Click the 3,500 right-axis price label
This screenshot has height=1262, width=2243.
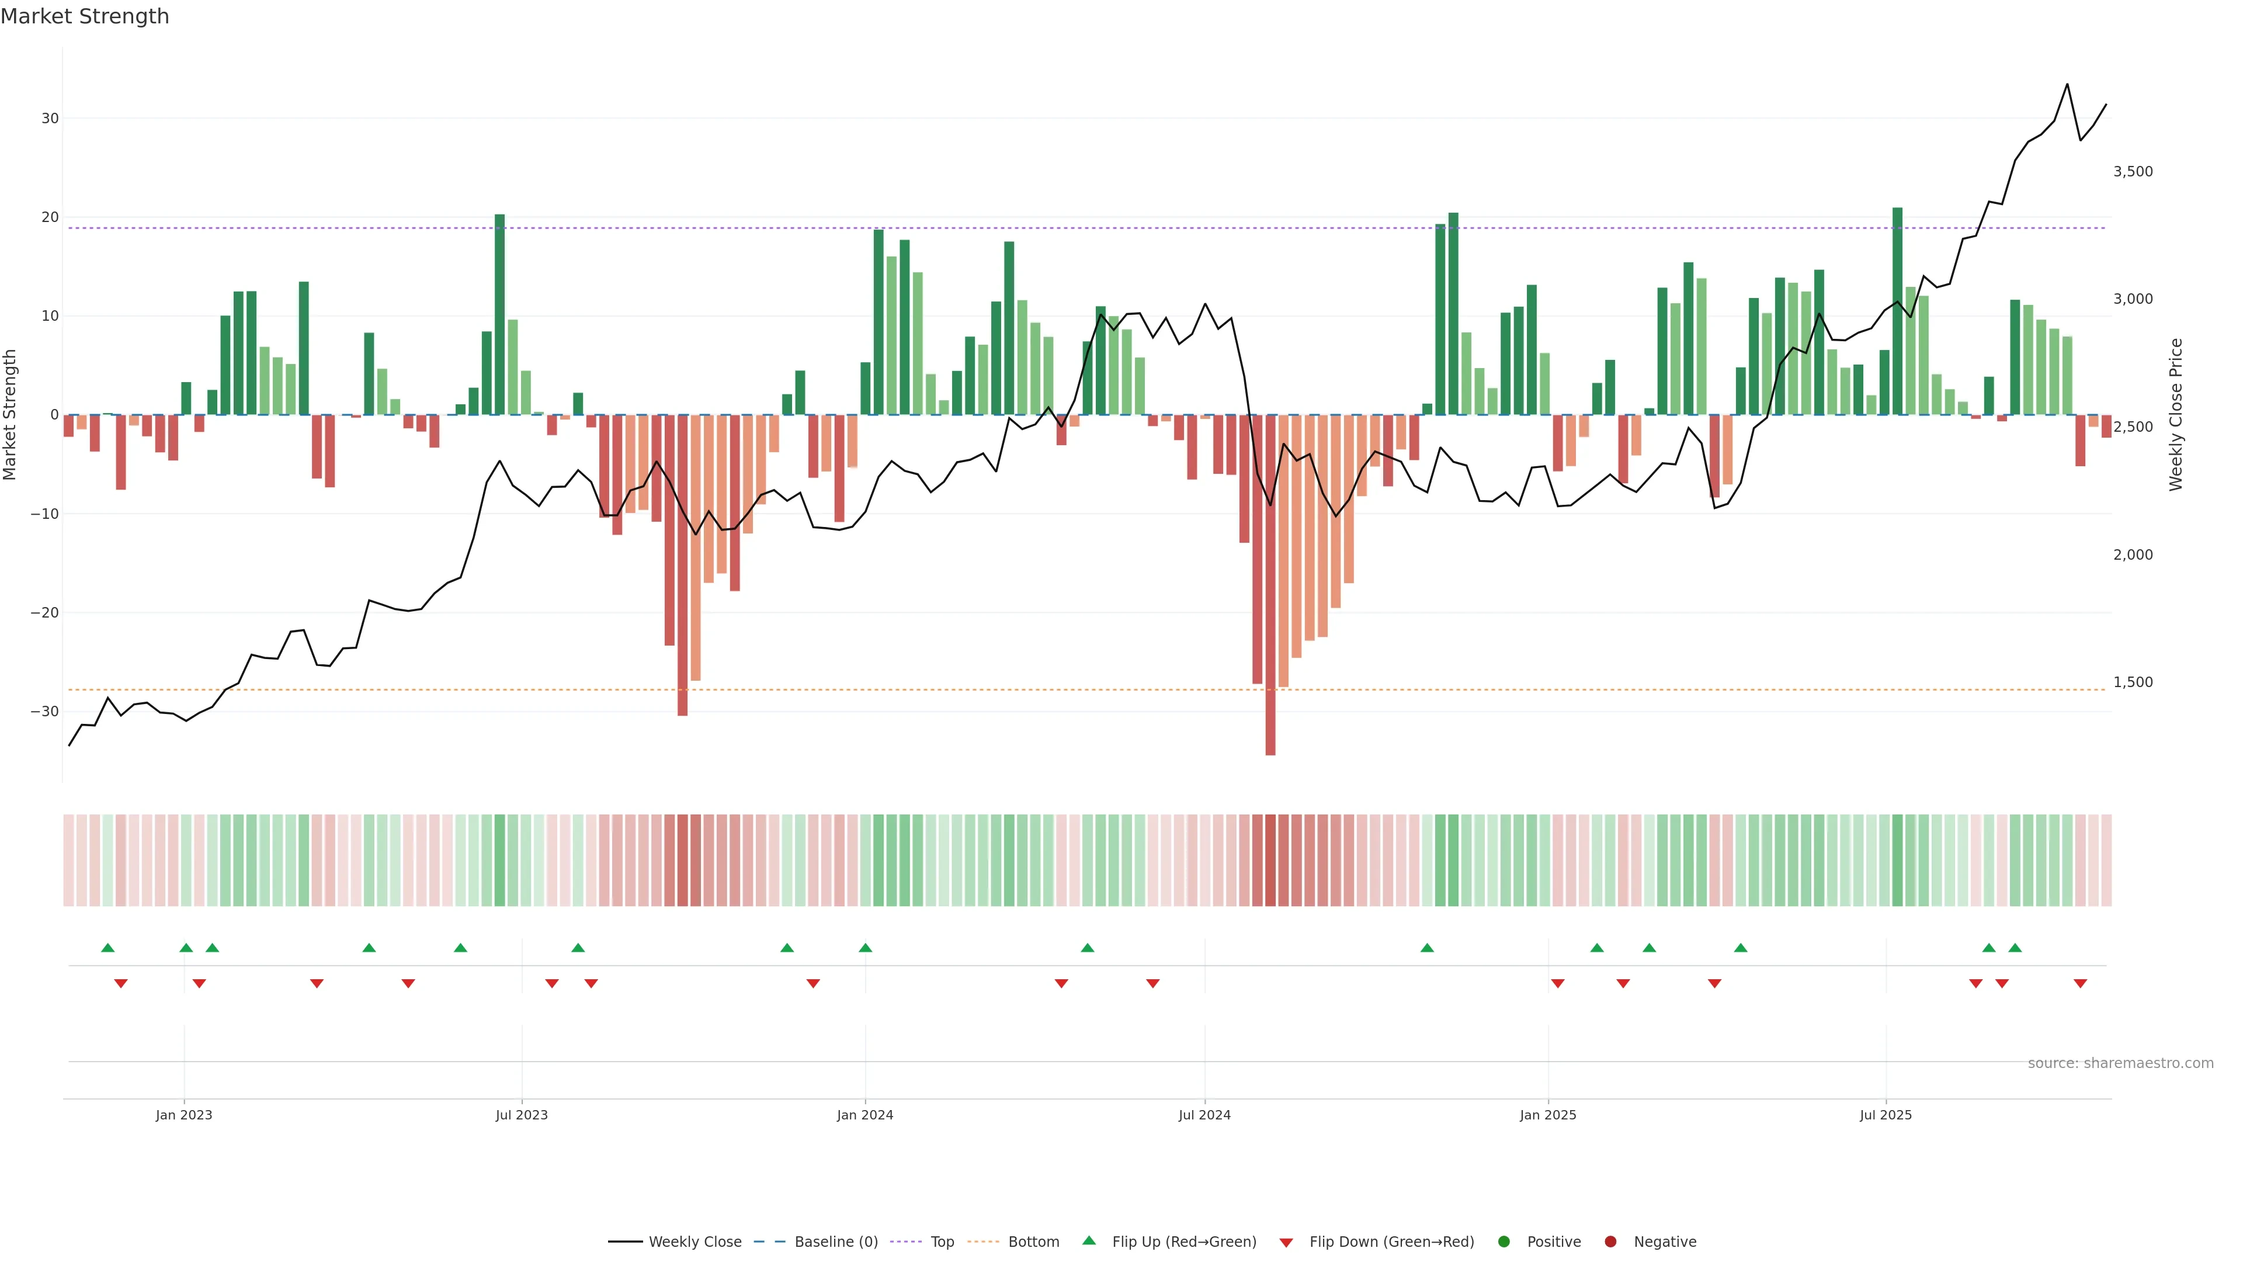2133,172
